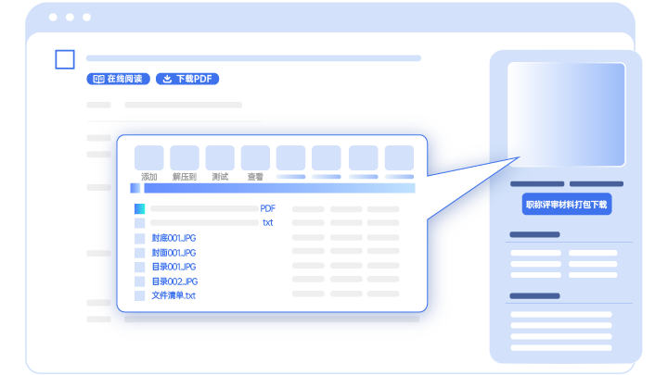
Task: Click the icon beside 文件清单.txt
Action: coord(139,295)
